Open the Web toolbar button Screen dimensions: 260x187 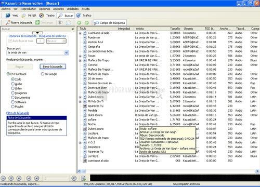(12, 16)
